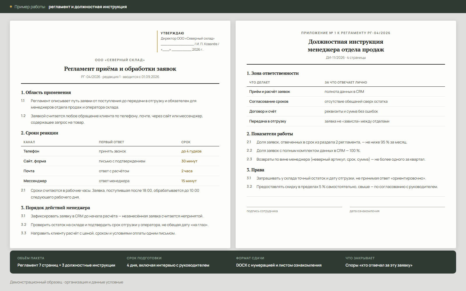The height and width of the screenshot is (291, 466).
Task: Click the «СРОК» column header
Action: (186, 142)
